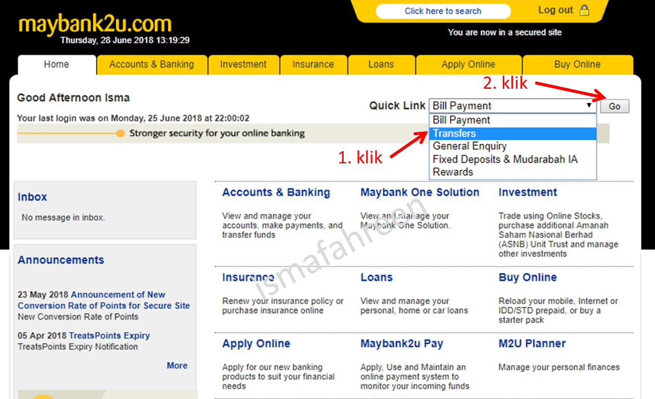Open the M2U Planner link
Image resolution: width=655 pixels, height=399 pixels.
[x=532, y=344]
